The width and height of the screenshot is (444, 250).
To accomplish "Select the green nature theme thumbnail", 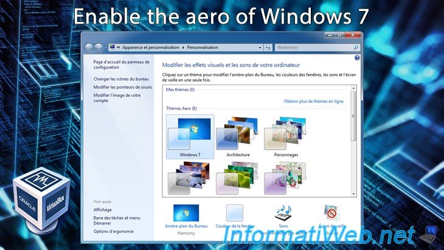I will coord(237,178).
